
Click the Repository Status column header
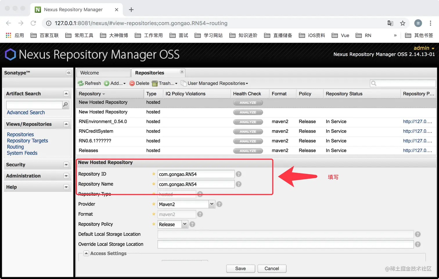(x=362, y=94)
